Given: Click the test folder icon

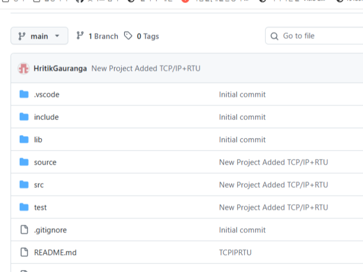Looking at the screenshot, I should coord(24,207).
